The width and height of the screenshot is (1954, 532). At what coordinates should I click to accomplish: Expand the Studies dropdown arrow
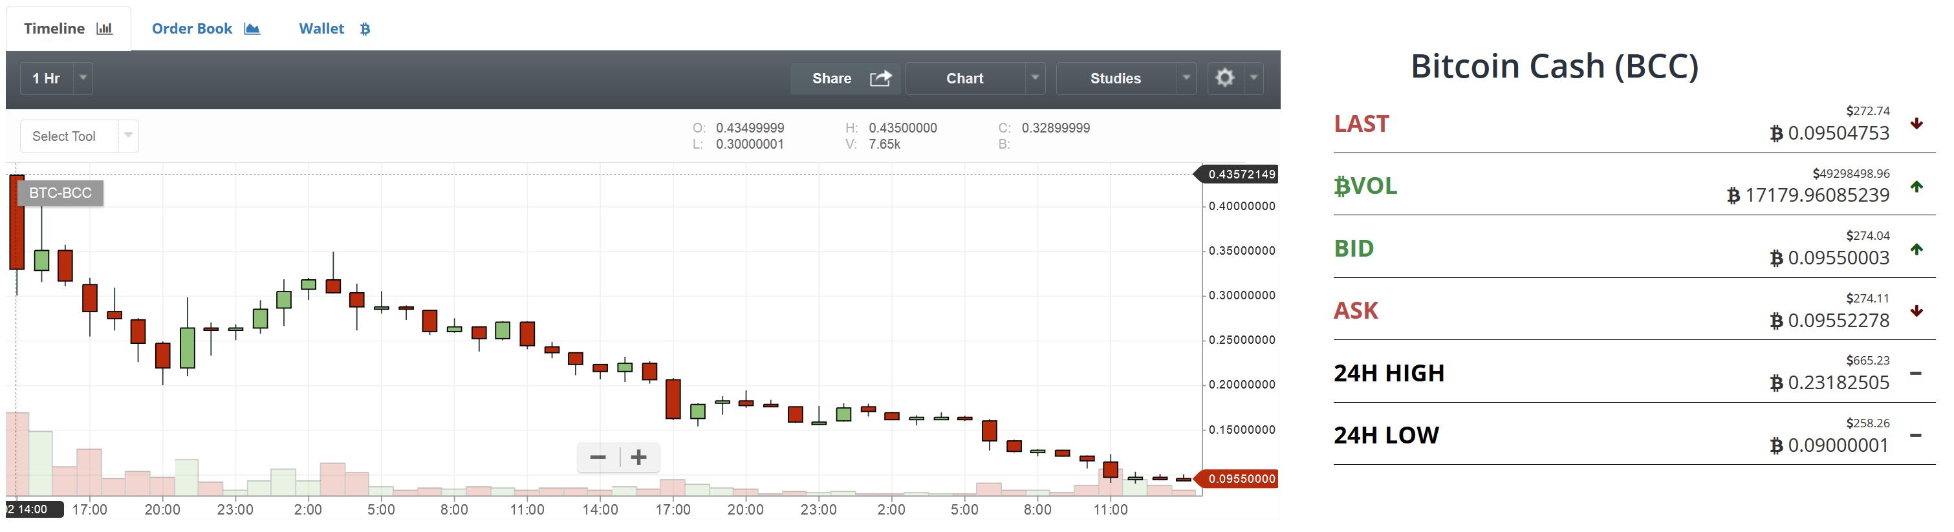click(1186, 78)
